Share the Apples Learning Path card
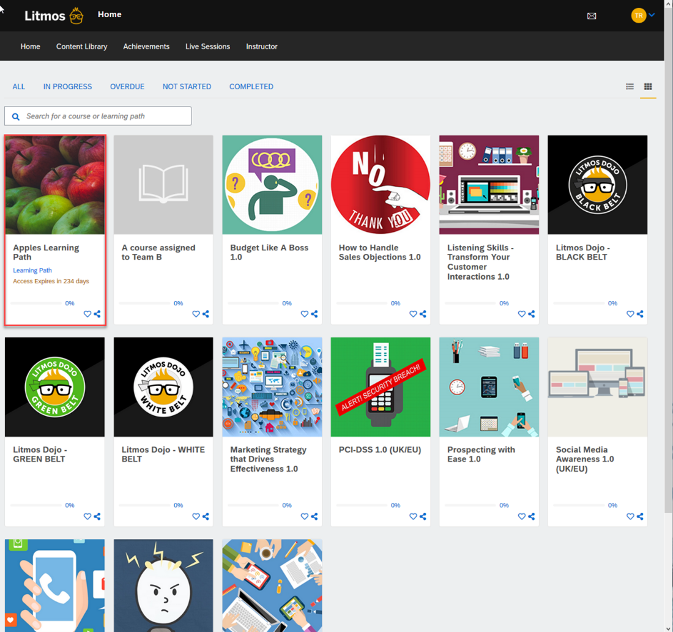 pos(97,314)
